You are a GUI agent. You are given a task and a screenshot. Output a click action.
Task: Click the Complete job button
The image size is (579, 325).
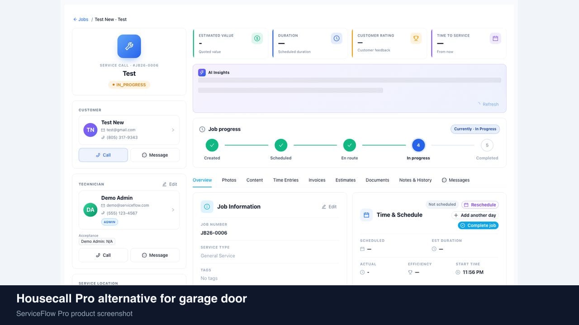[x=478, y=225]
